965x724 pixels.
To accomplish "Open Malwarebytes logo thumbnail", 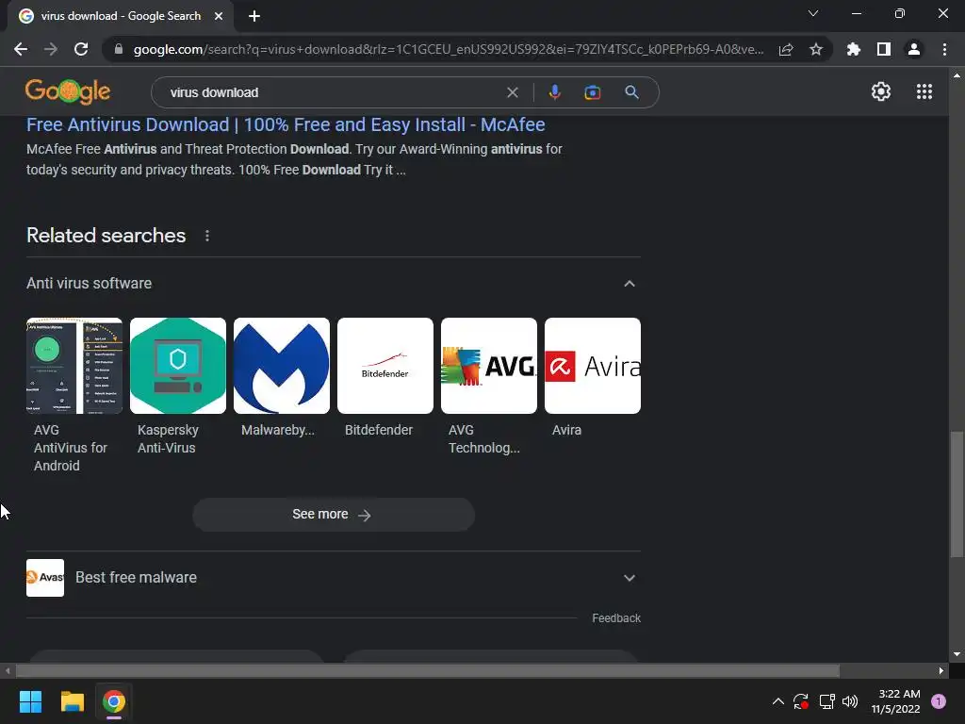I will coord(282,366).
